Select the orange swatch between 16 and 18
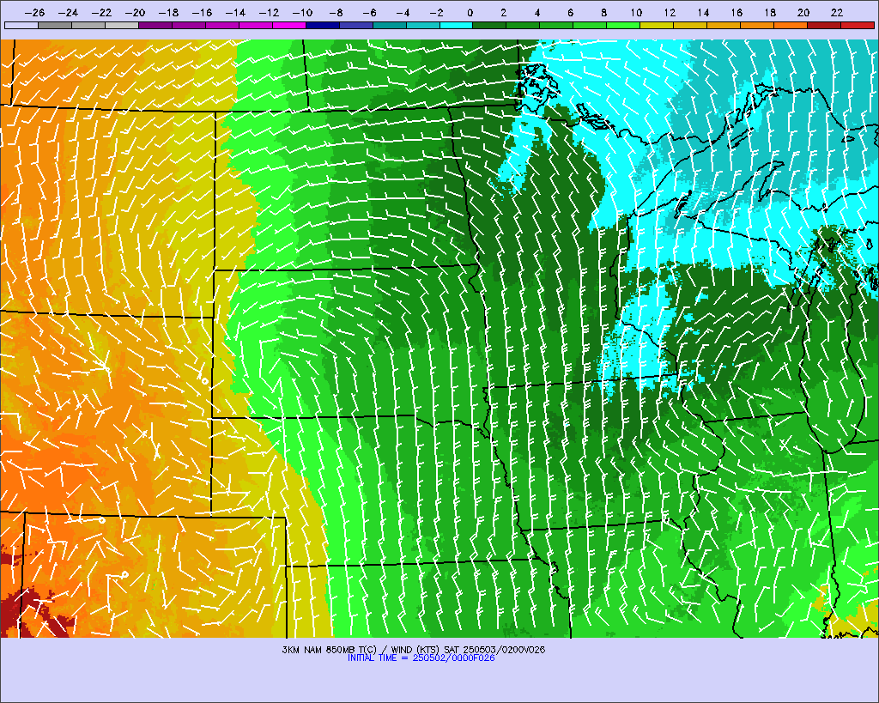This screenshot has width=879, height=703. tap(757, 25)
